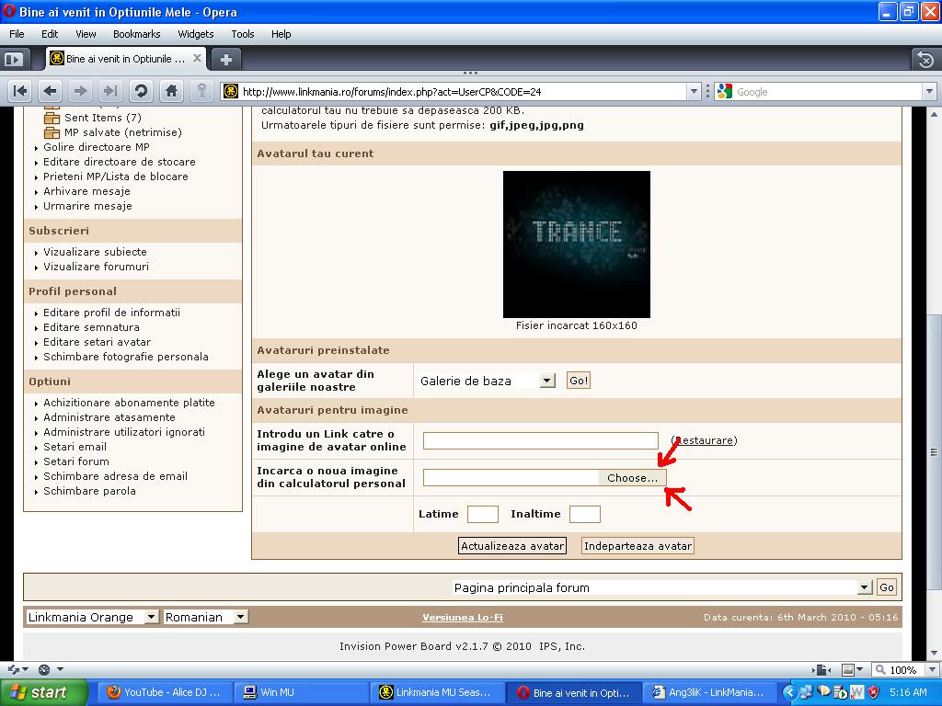Expand hidden system tray icons
Image resolution: width=942 pixels, height=706 pixels.
point(788,692)
